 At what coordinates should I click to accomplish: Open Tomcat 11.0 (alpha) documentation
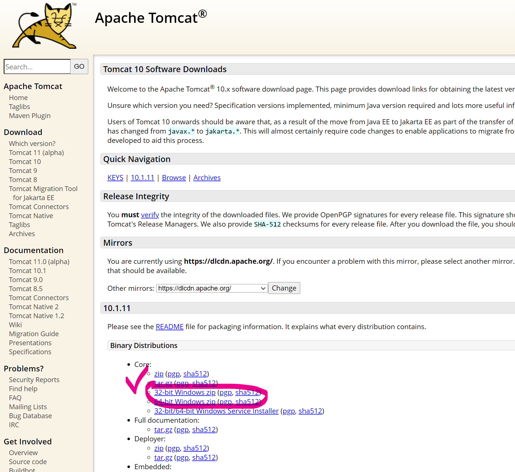tap(39, 262)
